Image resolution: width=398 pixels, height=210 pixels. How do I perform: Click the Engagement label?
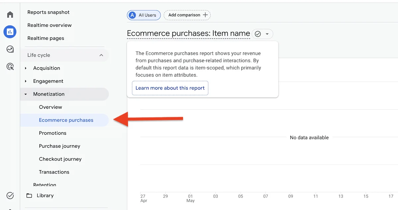tap(48, 81)
